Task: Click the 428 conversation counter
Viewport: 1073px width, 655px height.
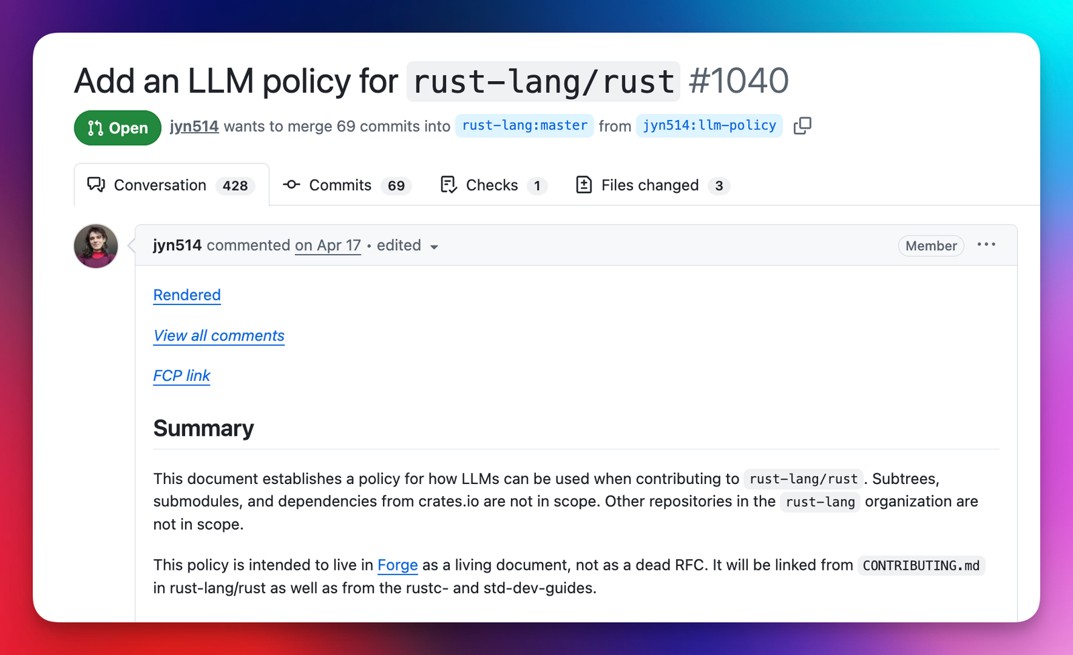Action: (235, 186)
